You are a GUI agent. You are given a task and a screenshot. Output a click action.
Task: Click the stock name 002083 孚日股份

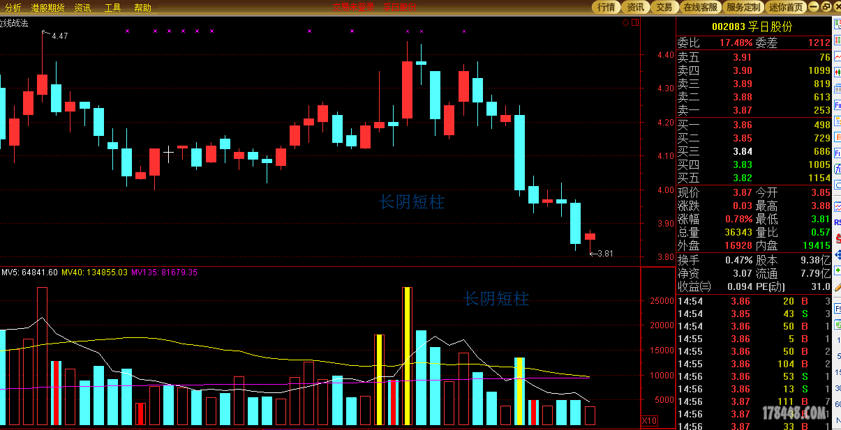(x=752, y=26)
